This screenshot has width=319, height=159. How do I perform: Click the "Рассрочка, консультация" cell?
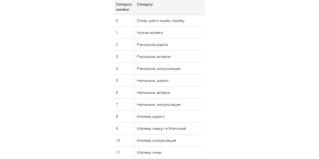click(169, 69)
